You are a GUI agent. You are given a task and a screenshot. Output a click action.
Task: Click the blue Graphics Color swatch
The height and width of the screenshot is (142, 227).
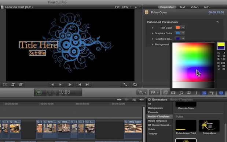click(178, 33)
